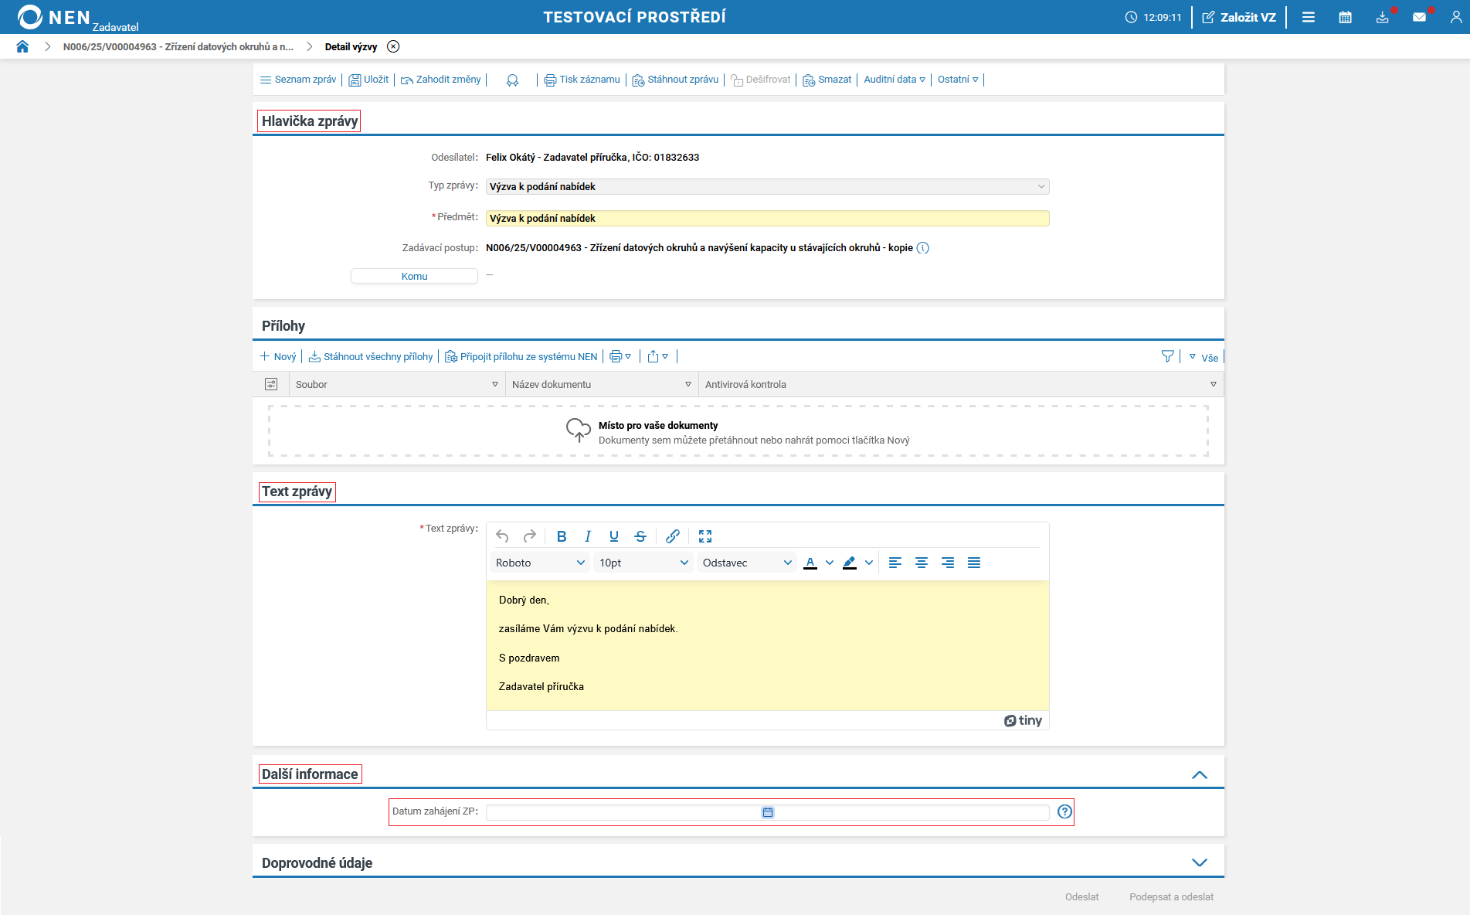Open the messages envelope icon
Screen dimensions: 1470x915
coord(1419,17)
